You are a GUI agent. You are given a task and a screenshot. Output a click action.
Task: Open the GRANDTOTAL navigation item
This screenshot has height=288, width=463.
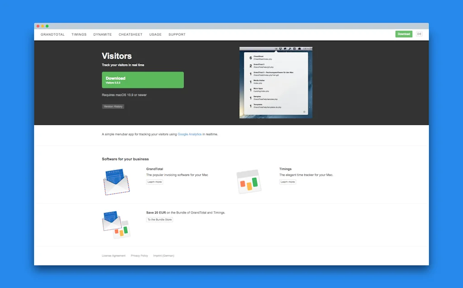coord(52,34)
